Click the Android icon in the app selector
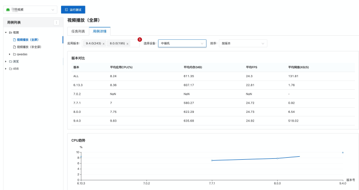Image resolution: width=359 pixels, height=190 pixels. 8,10
